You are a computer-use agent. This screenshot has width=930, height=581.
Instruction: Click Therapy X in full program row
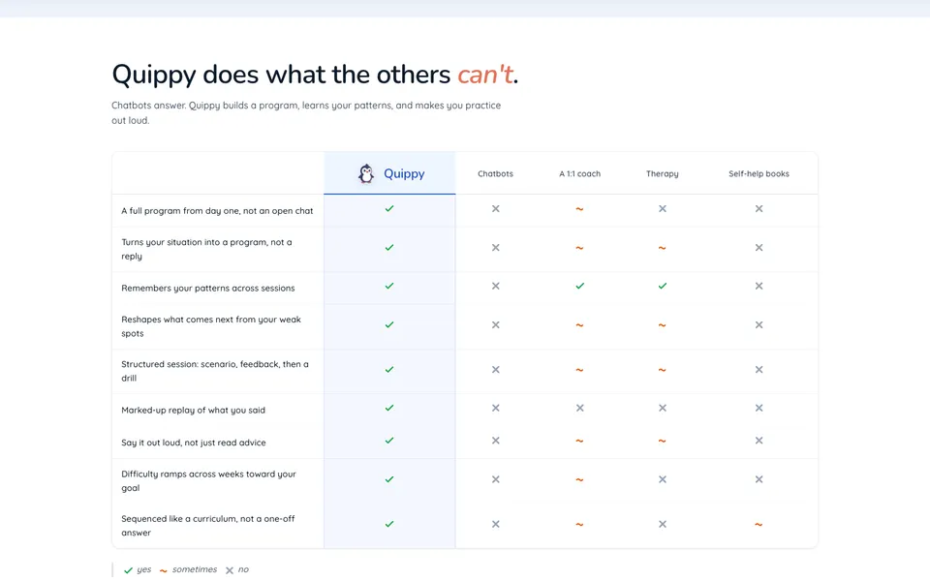click(663, 209)
